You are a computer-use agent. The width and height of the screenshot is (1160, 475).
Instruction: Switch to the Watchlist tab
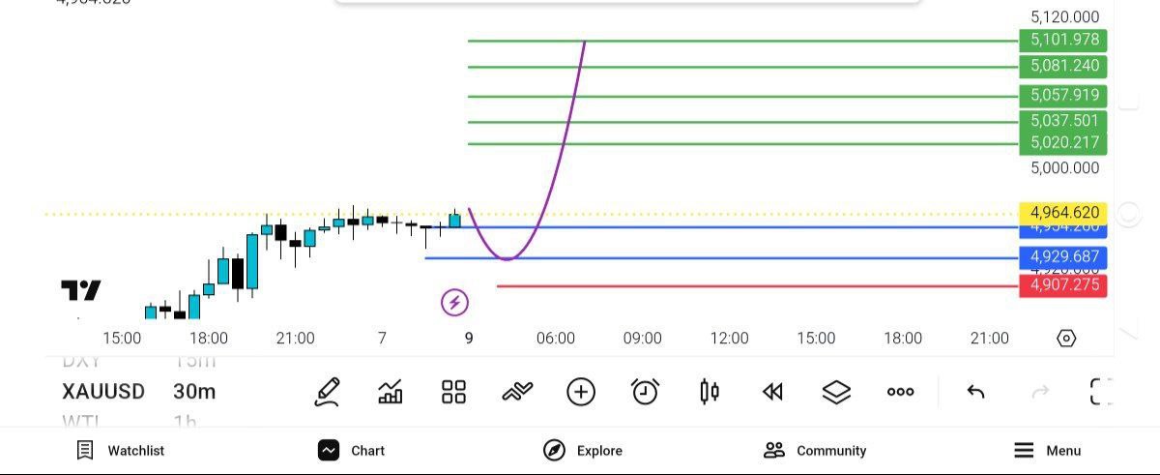click(121, 450)
